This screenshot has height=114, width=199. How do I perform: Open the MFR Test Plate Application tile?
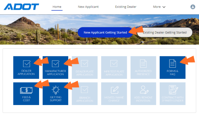pyautogui.click(x=114, y=68)
